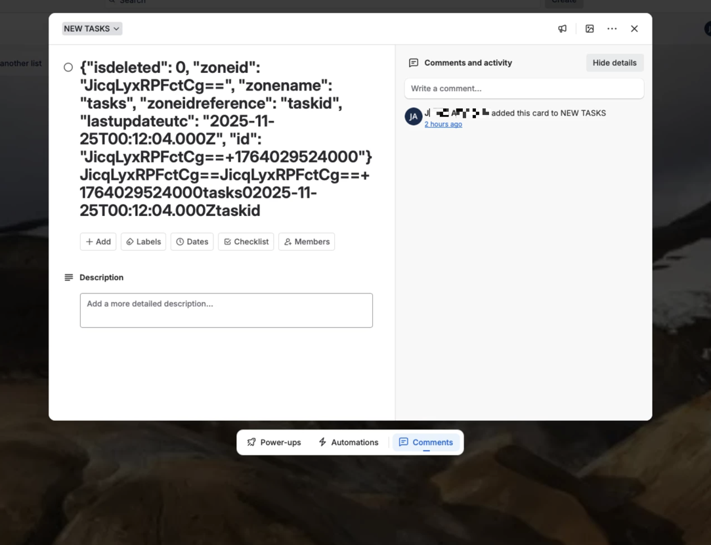The height and width of the screenshot is (545, 711).
Task: Close the card dialog
Action: [634, 29]
